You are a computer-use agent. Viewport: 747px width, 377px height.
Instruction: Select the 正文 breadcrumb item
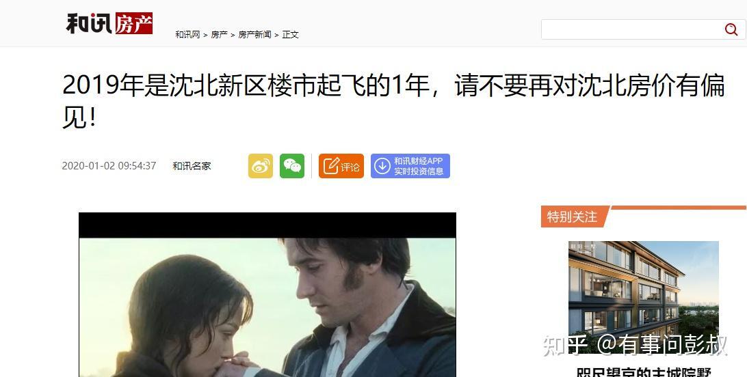(x=290, y=34)
